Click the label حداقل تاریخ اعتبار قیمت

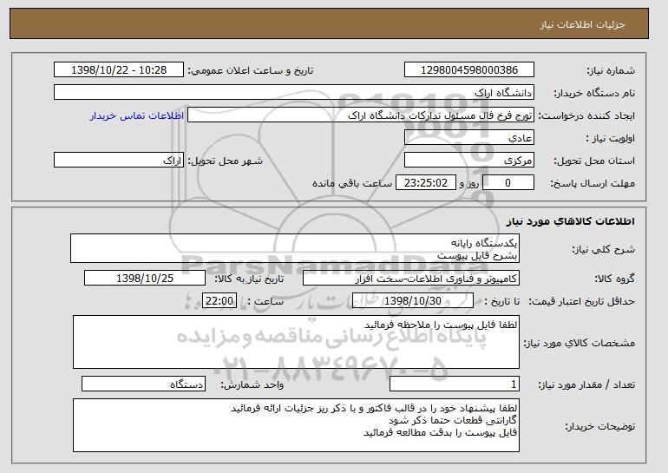[582, 301]
